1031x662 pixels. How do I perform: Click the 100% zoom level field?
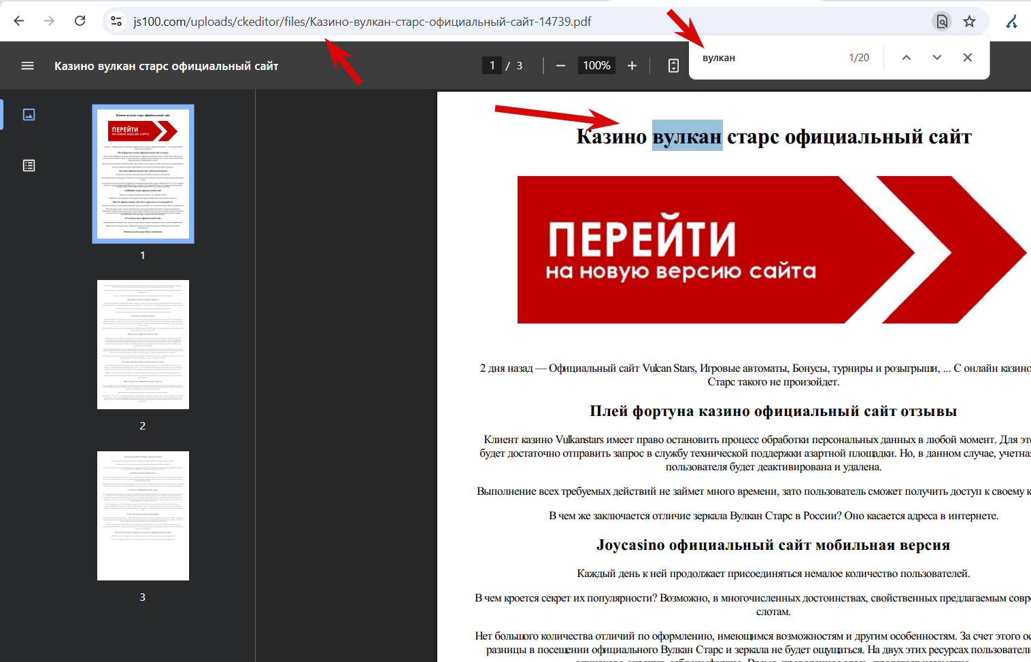click(x=596, y=65)
